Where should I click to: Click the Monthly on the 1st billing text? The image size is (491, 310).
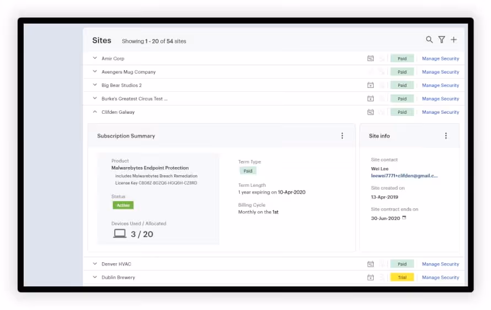(258, 212)
